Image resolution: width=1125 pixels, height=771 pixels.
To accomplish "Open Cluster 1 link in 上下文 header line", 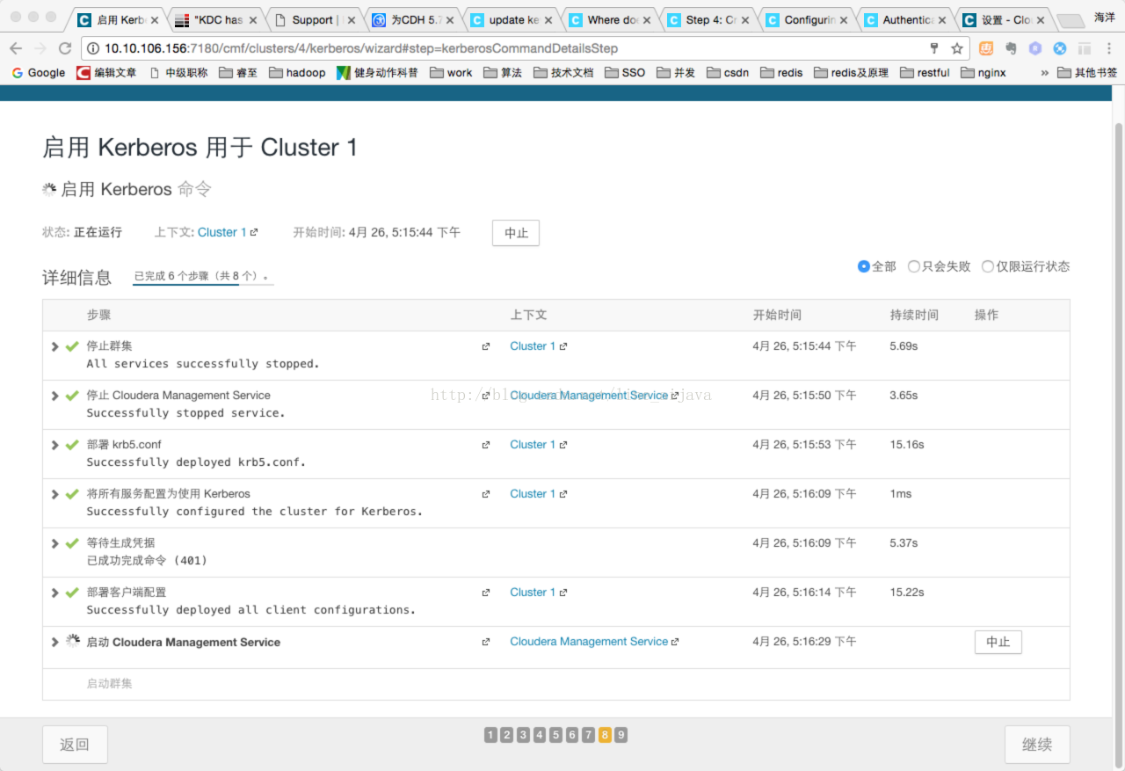I will pos(221,233).
